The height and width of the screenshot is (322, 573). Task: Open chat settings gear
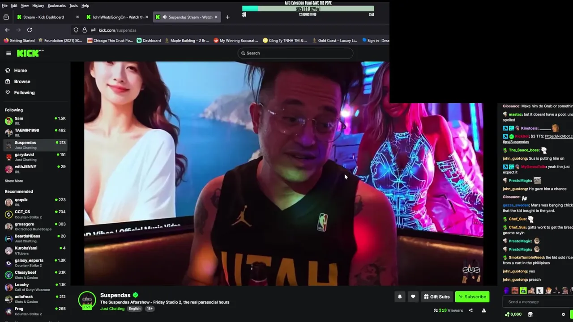(x=563, y=314)
